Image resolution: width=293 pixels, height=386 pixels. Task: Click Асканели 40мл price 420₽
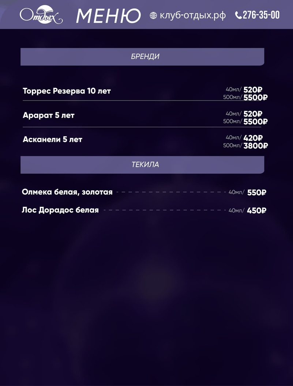[253, 138]
